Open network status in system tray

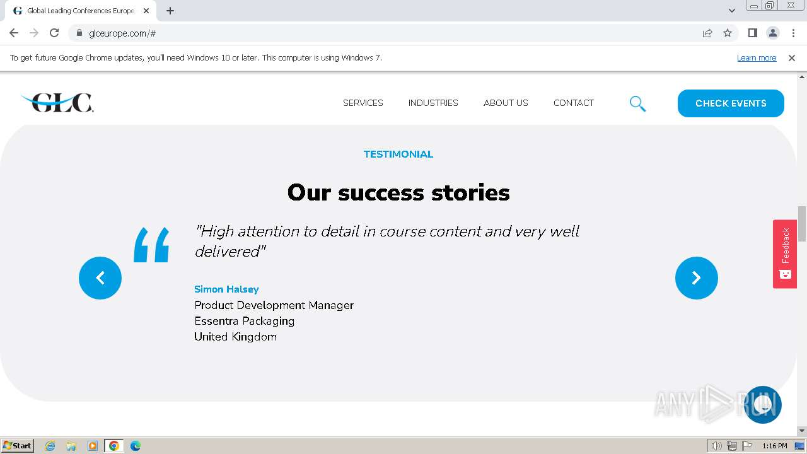tap(732, 446)
